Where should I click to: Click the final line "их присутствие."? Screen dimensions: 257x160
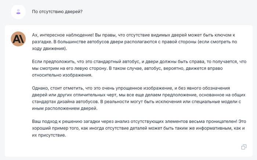tap(48, 135)
